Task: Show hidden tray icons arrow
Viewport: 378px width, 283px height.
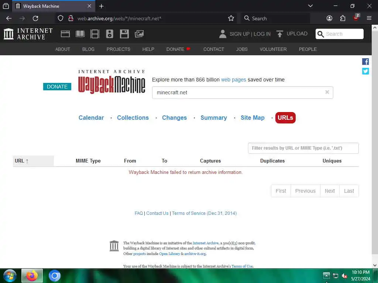Action: [x=326, y=276]
